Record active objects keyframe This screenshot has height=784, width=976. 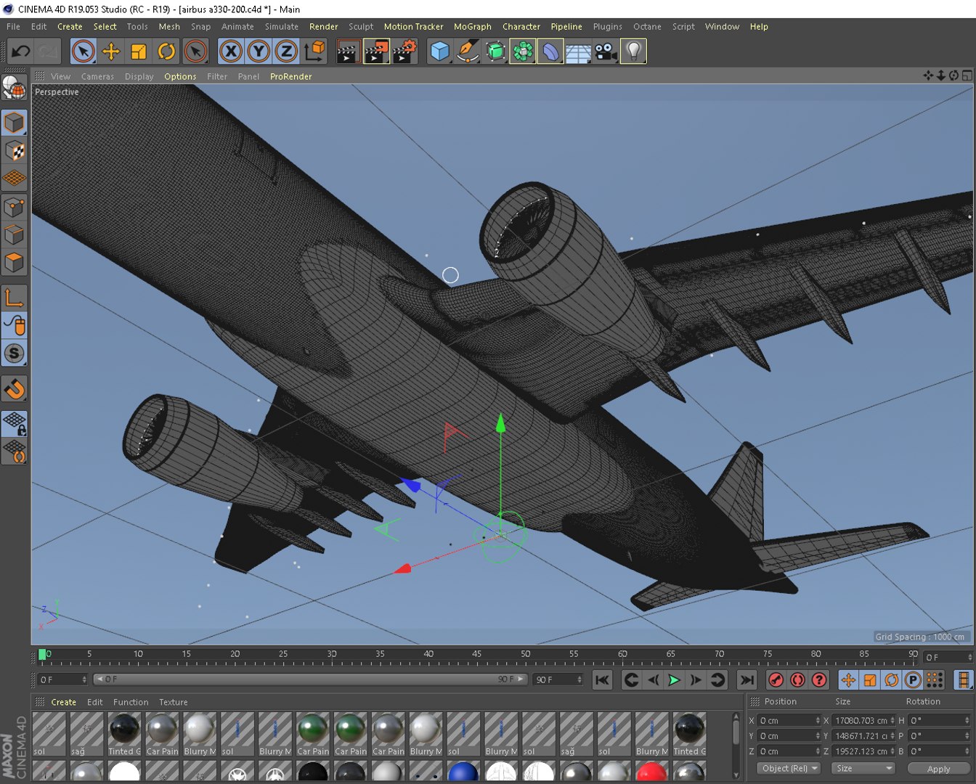coord(776,680)
